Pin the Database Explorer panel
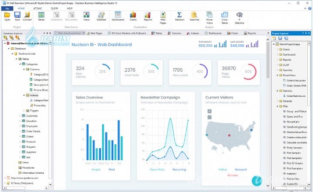 [x=47, y=33]
